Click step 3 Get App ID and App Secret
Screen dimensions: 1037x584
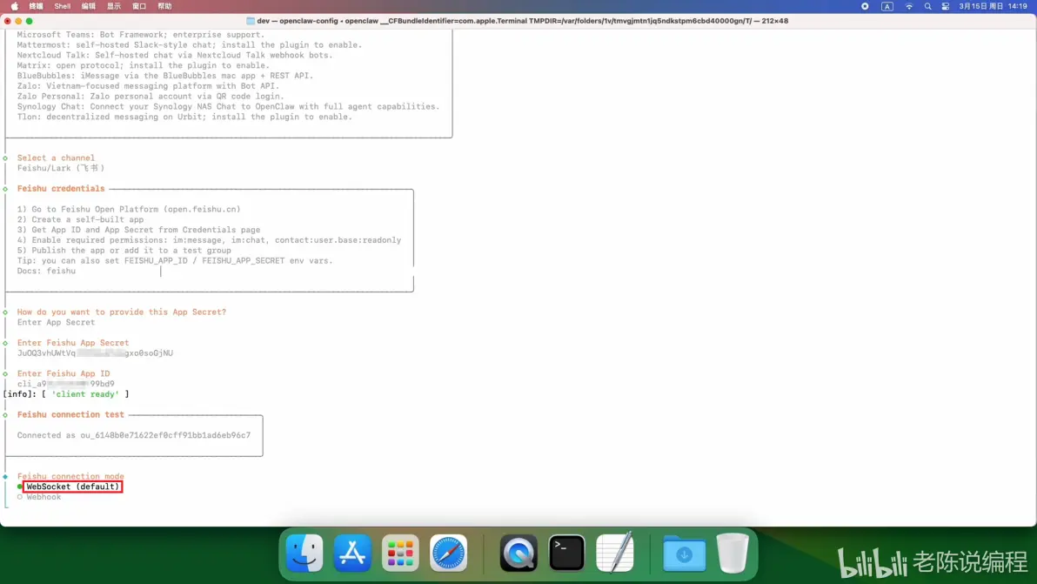[x=139, y=230]
